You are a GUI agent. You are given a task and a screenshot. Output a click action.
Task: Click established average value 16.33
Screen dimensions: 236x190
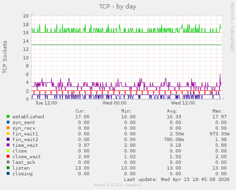[174, 117]
